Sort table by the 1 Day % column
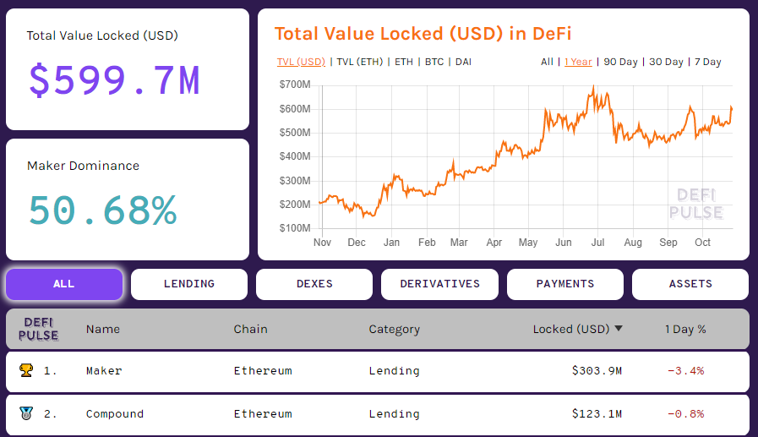This screenshot has width=758, height=437. pos(685,329)
